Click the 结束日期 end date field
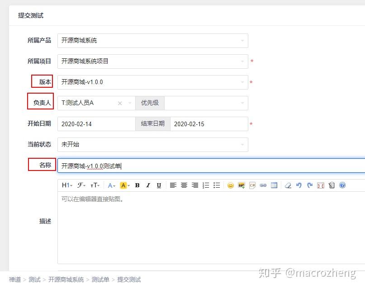The image size is (365, 289). coord(209,124)
